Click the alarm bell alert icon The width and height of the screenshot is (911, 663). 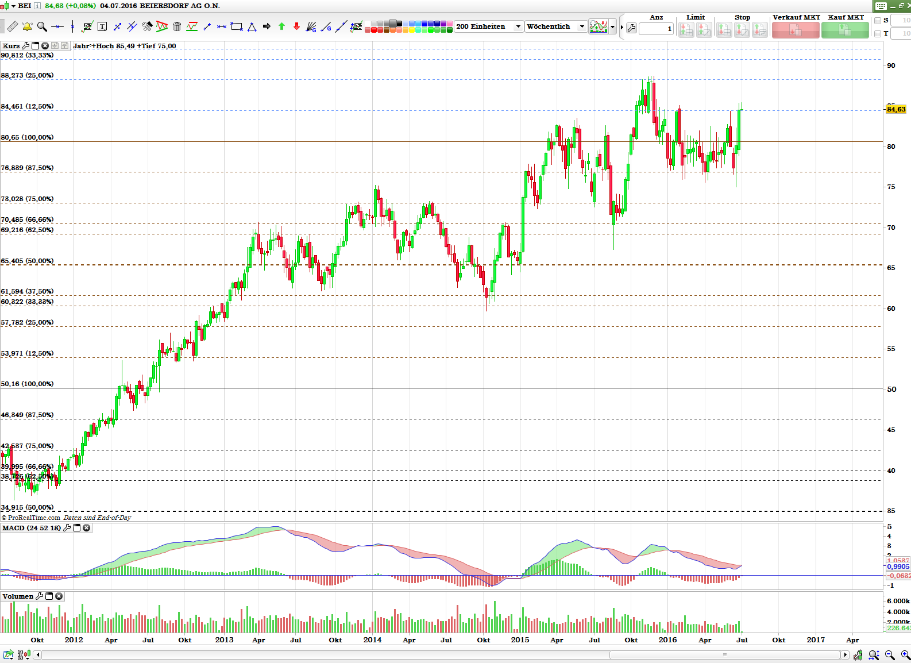coord(27,26)
